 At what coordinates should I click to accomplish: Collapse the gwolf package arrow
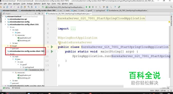[x=18, y=64]
